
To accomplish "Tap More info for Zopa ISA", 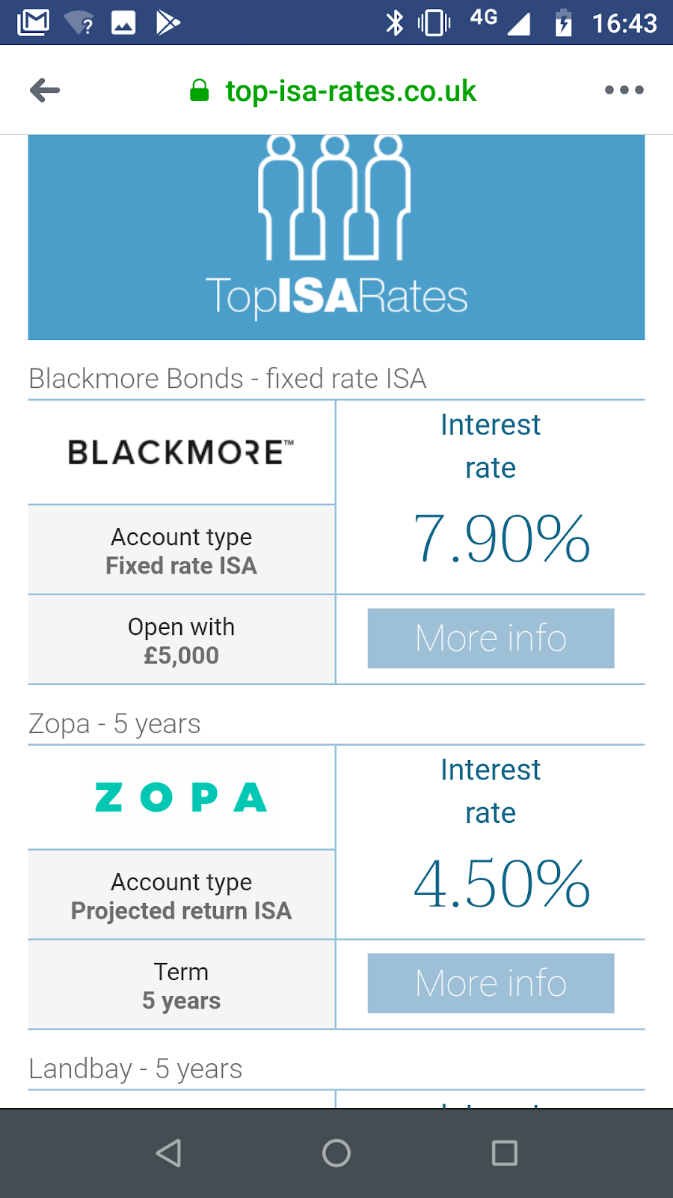I will click(x=491, y=983).
